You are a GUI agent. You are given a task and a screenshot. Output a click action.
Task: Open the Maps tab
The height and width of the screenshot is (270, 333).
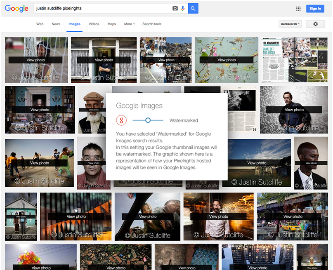[112, 24]
